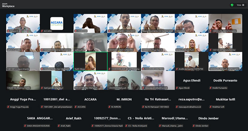
Task: Select Riza Dwi A's video tile
Action: click(x=158, y=42)
